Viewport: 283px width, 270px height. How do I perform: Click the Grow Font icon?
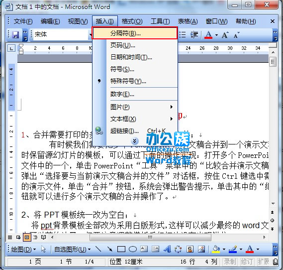(x=225, y=35)
